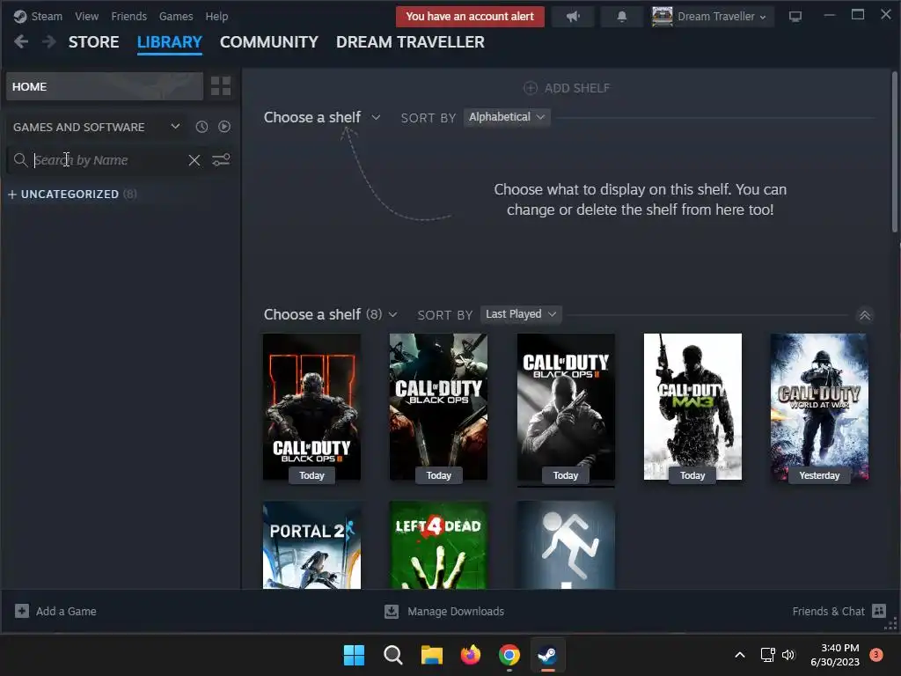Click the search magnifier icon in the library
Viewport: 901px width, 676px height.
click(x=21, y=160)
